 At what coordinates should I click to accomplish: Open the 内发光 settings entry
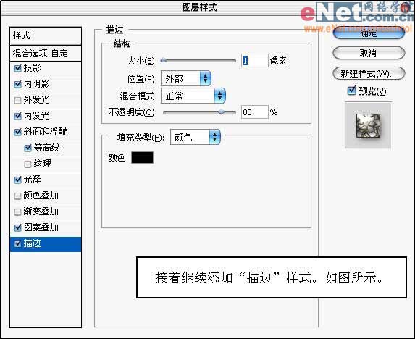(36, 116)
